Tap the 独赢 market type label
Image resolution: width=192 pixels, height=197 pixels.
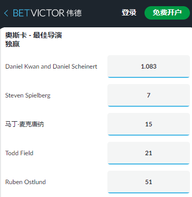pos(12,44)
